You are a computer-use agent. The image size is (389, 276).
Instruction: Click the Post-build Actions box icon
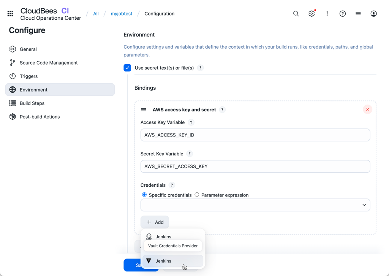pos(13,117)
